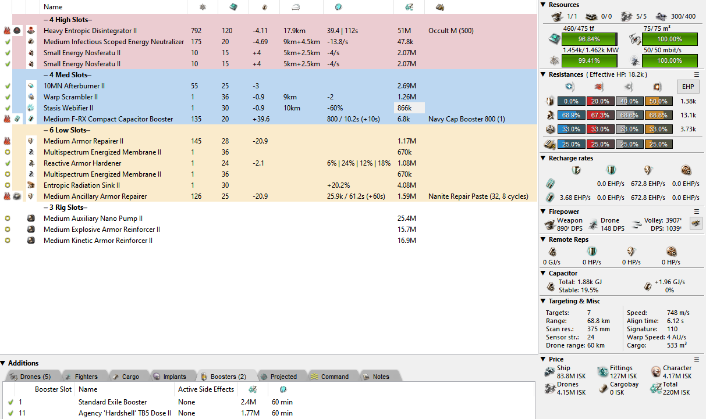The image size is (706, 419).
Task: Click the Heavy Entropic Disintegrator II module icon
Action: click(32, 31)
